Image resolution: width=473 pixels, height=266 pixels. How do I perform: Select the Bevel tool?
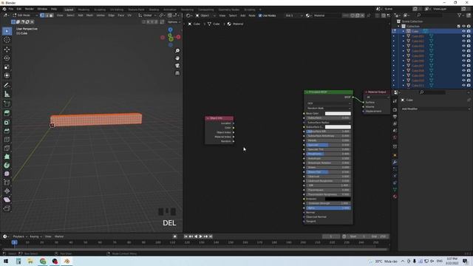coord(7,131)
